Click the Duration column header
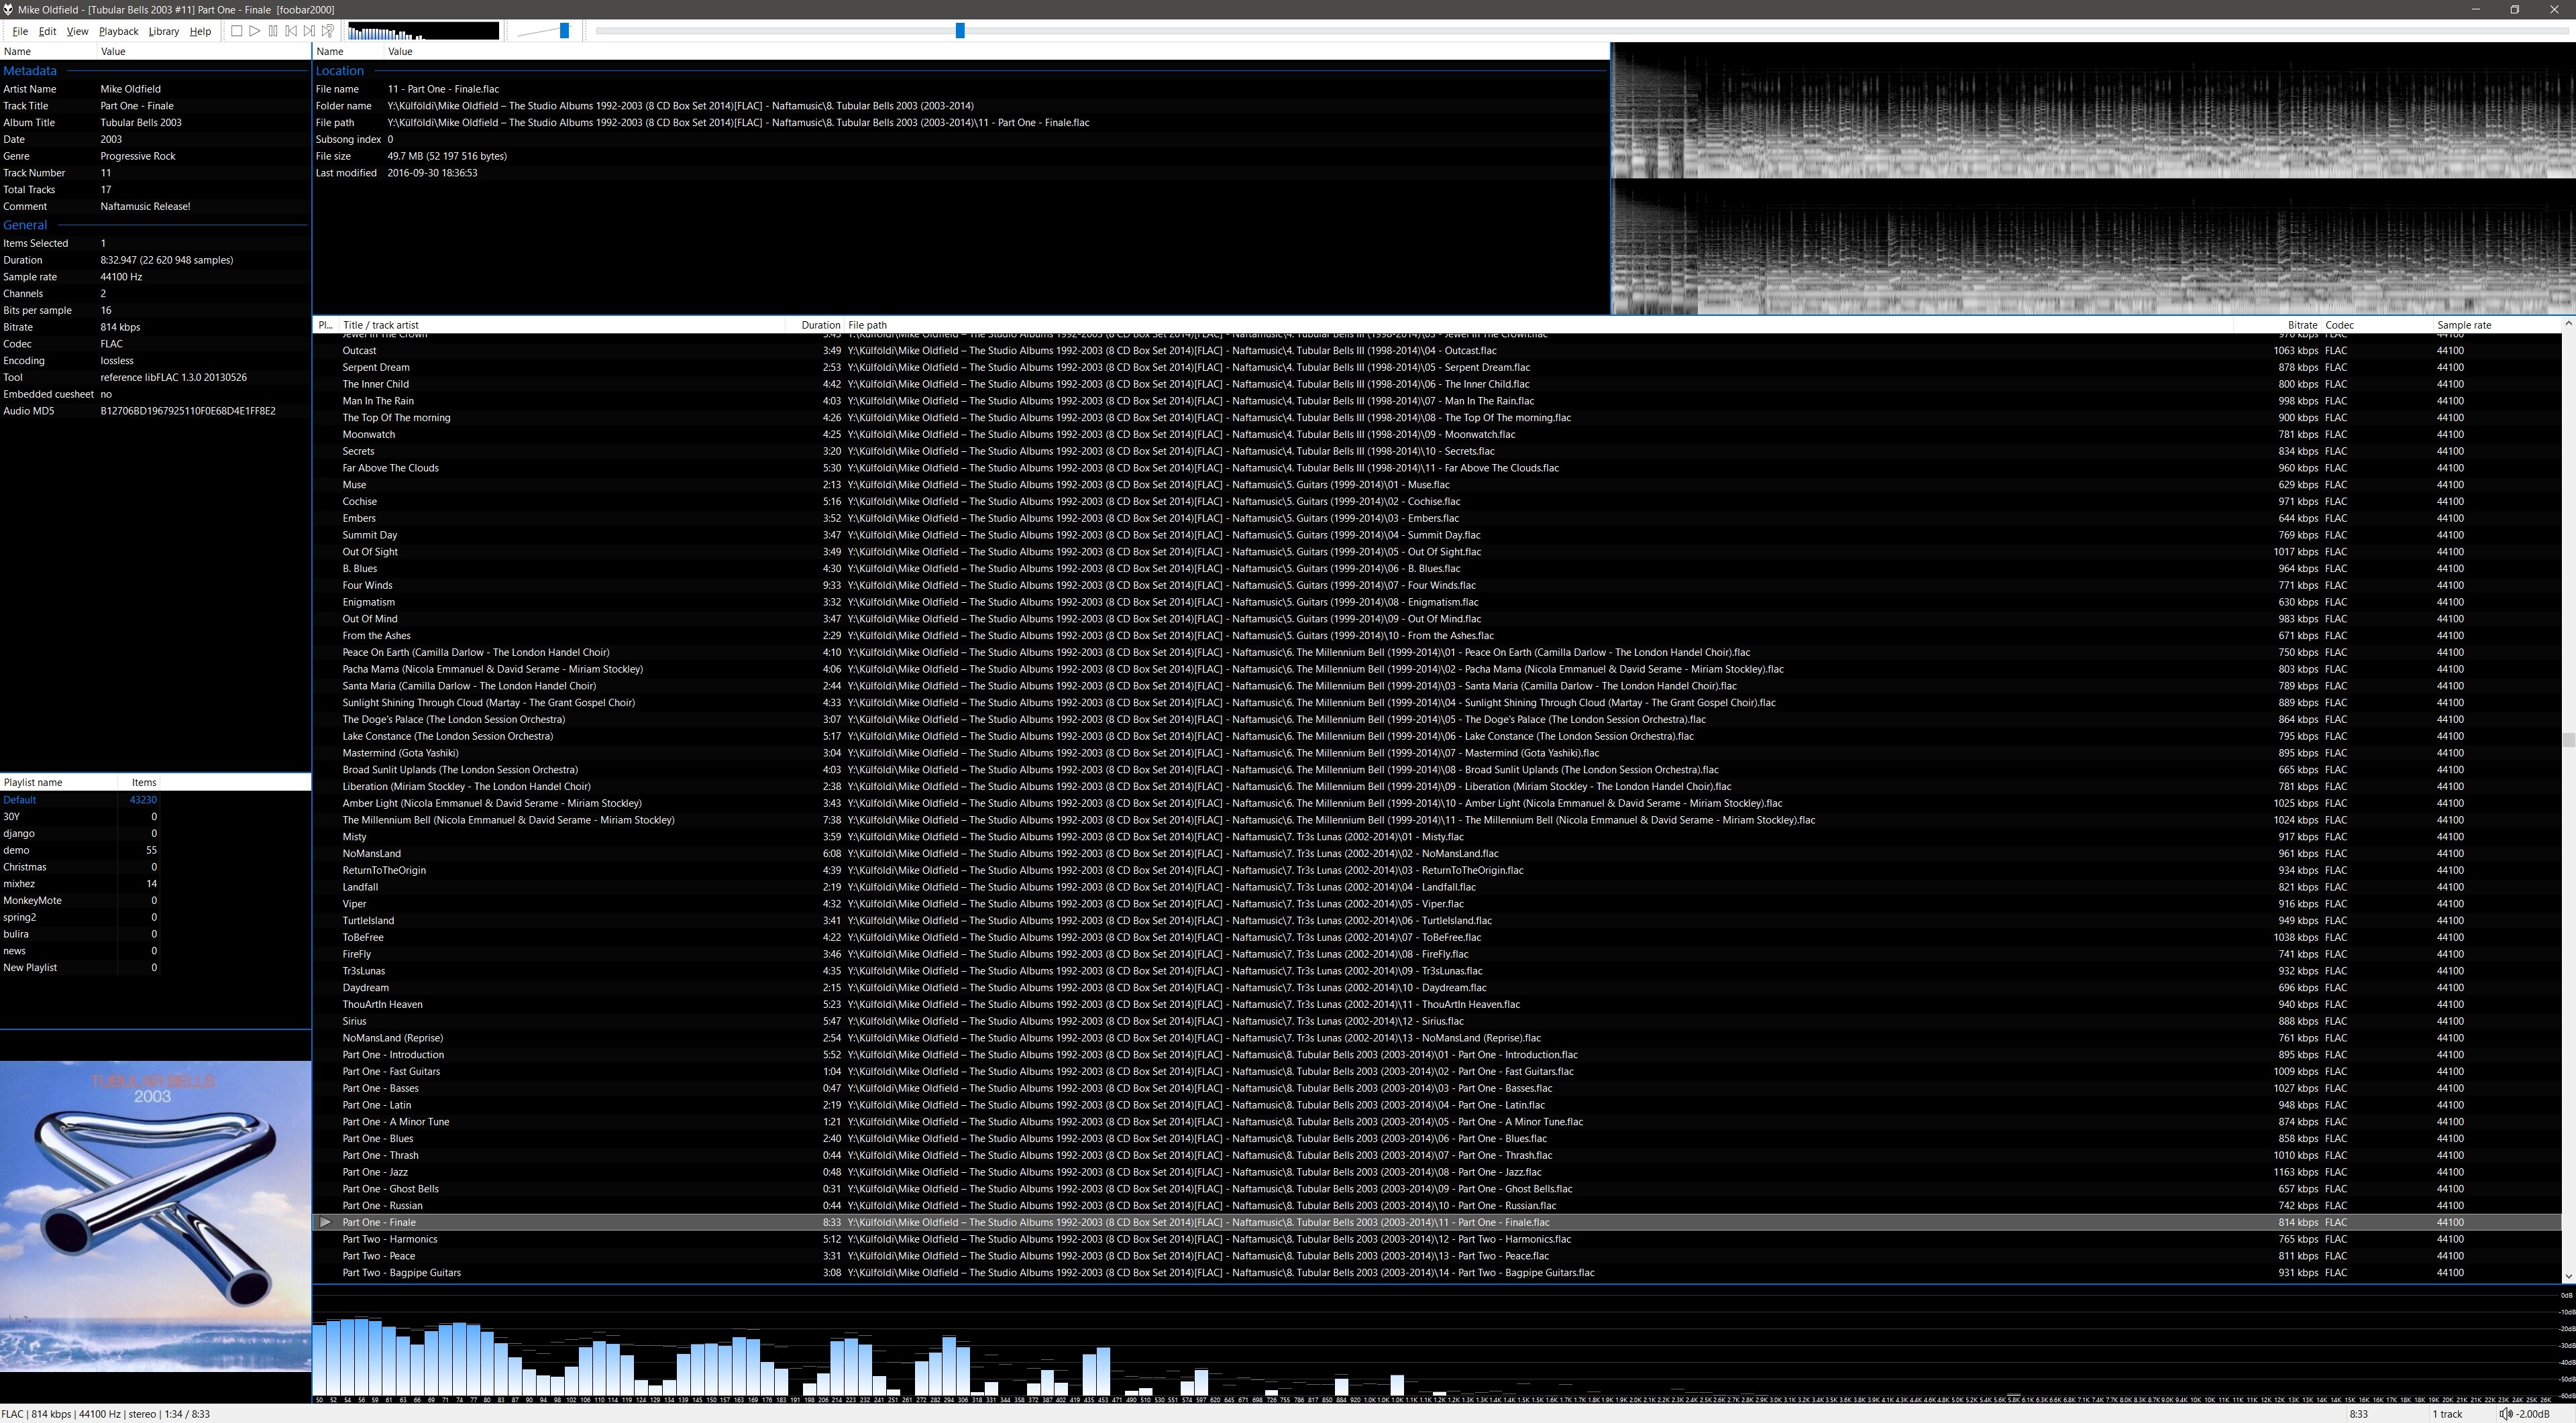The image size is (2576, 1423). coord(820,325)
